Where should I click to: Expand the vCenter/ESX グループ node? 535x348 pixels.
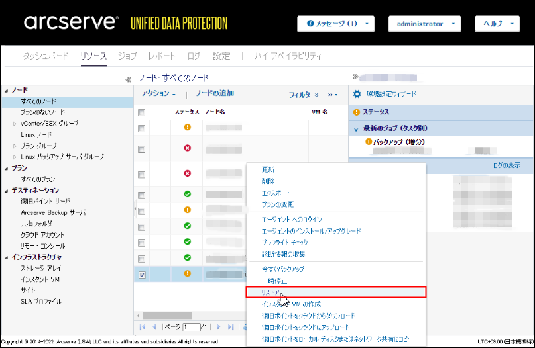[15, 124]
